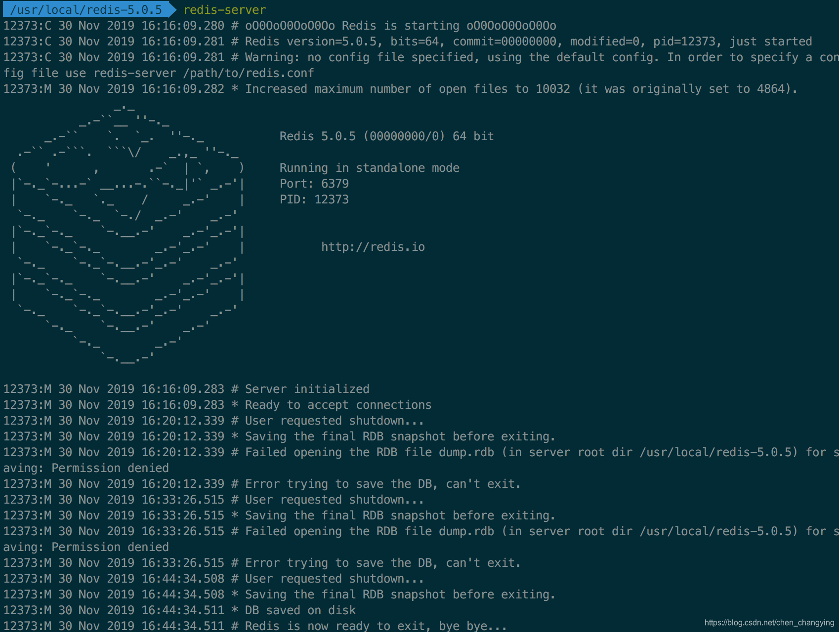839x632 pixels.
Task: Click the 16:33:26.515 'User requested shutdown...' line
Action: click(213, 500)
